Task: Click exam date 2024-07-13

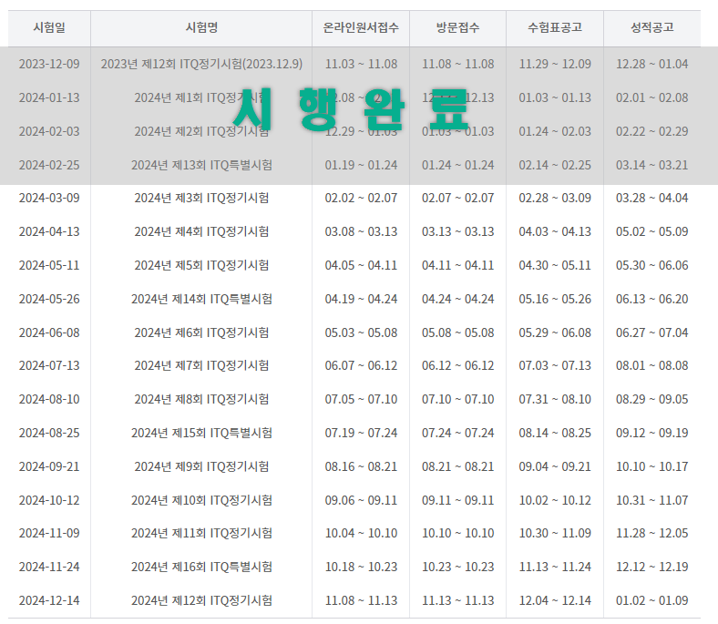Action: pos(49,366)
